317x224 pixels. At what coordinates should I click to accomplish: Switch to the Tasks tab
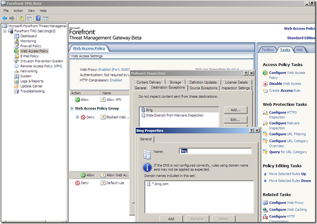coord(285,50)
